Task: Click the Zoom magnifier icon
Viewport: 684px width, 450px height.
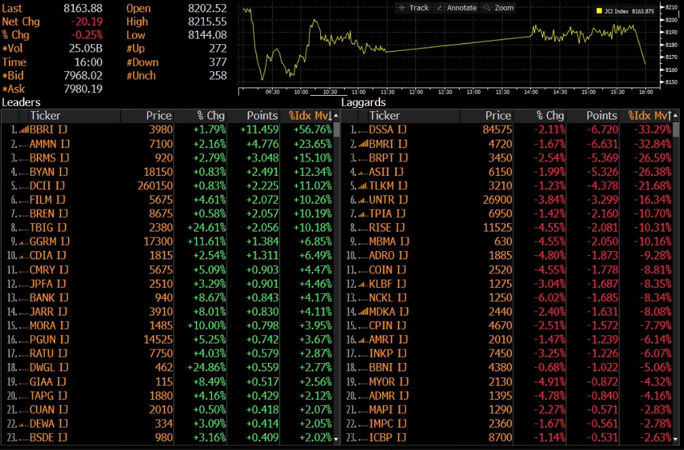Action: click(487, 8)
